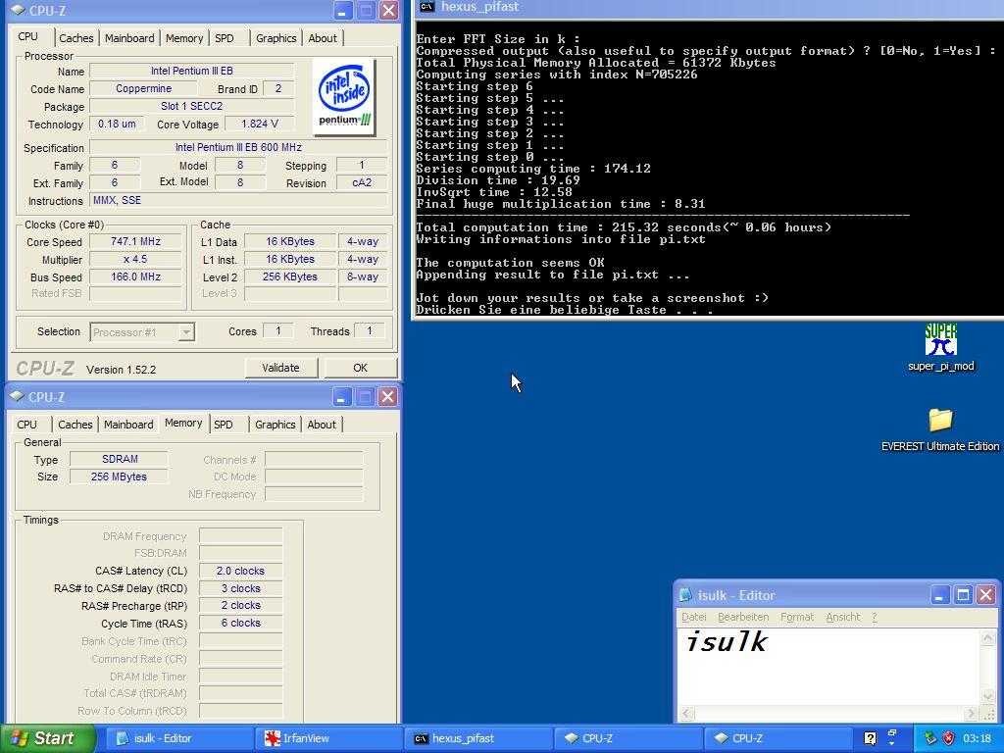Click the Name field 'Intel Pentium III EB'
The width and height of the screenshot is (1004, 753).
tap(191, 71)
